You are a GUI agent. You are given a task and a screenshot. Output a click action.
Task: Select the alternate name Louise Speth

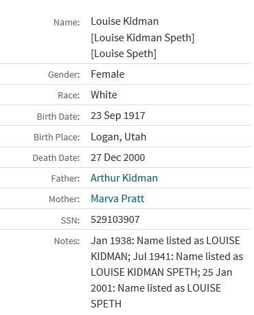[124, 54]
